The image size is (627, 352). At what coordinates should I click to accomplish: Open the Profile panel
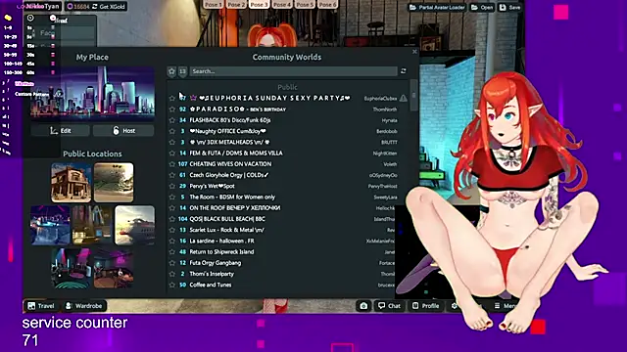coord(425,306)
